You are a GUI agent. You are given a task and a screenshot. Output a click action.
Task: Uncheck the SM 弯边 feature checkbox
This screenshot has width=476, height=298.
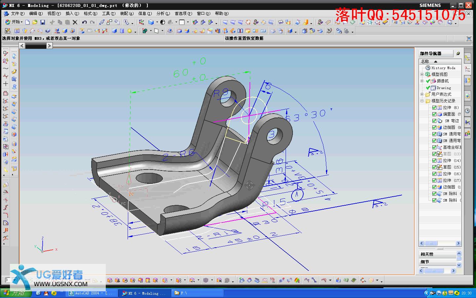434,121
